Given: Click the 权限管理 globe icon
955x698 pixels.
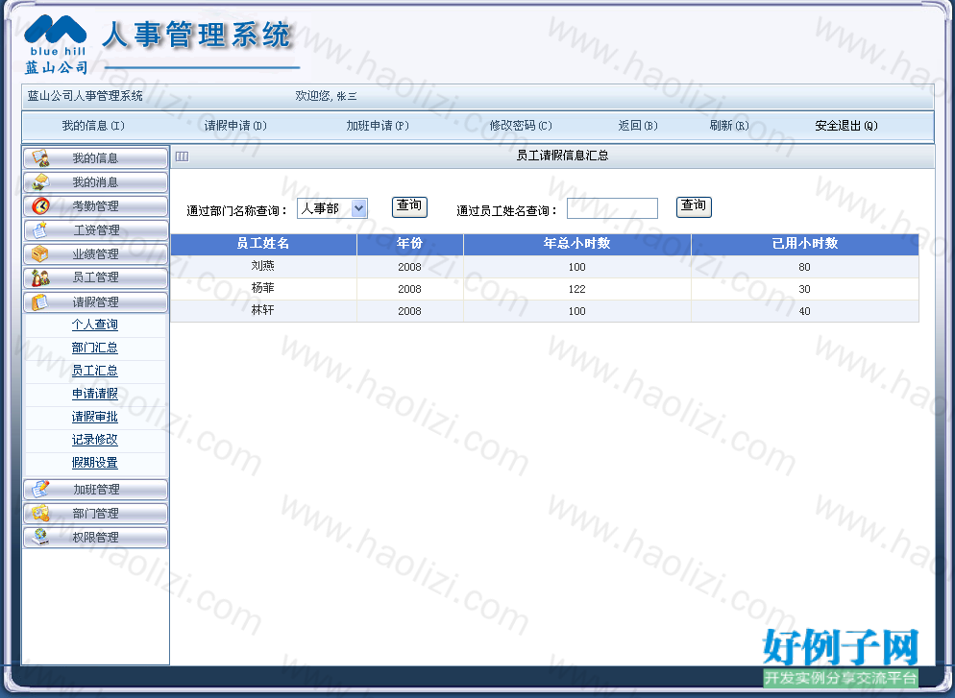Looking at the screenshot, I should click(40, 538).
